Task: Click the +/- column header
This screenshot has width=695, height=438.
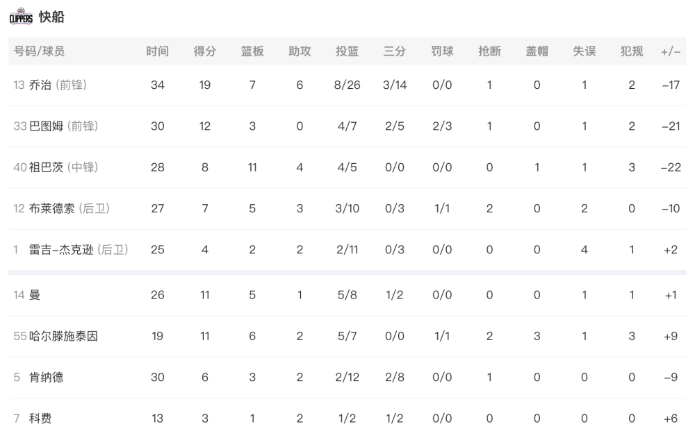Action: point(671,51)
